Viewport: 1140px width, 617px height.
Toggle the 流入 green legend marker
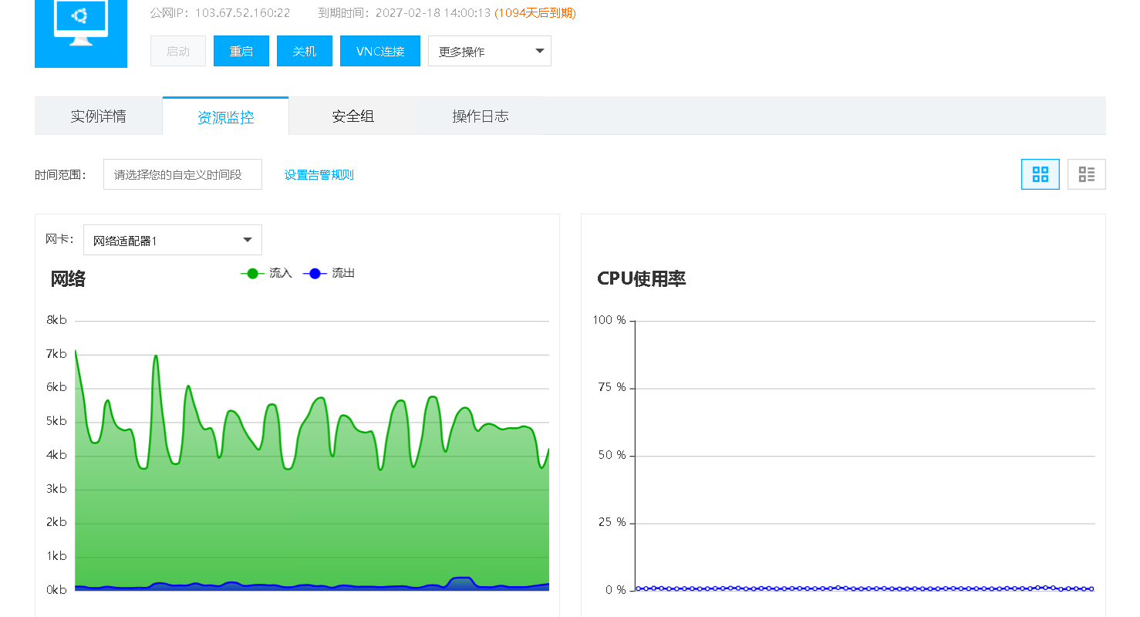pyautogui.click(x=252, y=274)
